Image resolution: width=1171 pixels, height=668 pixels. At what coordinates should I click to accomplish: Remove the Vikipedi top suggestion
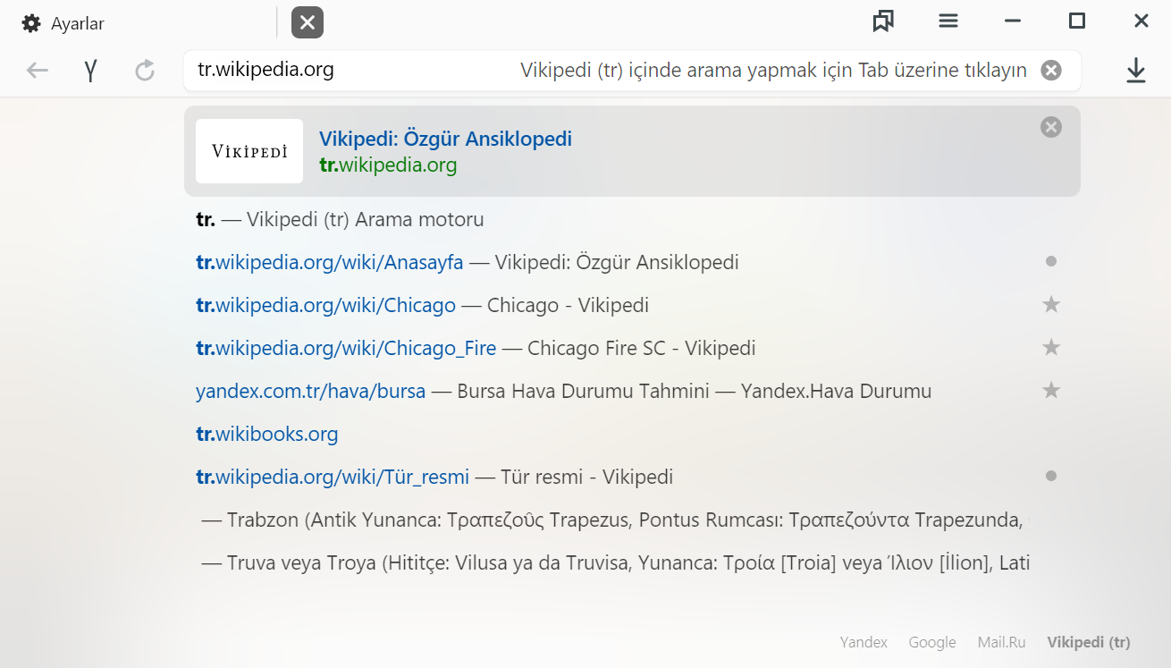[1051, 128]
